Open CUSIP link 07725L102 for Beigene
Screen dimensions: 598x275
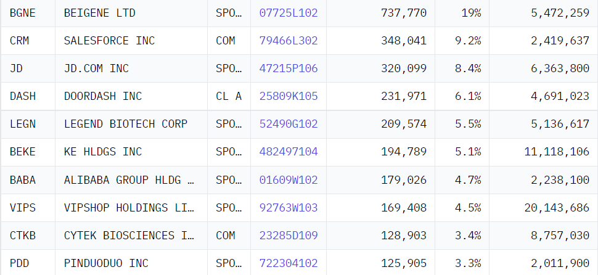(289, 13)
